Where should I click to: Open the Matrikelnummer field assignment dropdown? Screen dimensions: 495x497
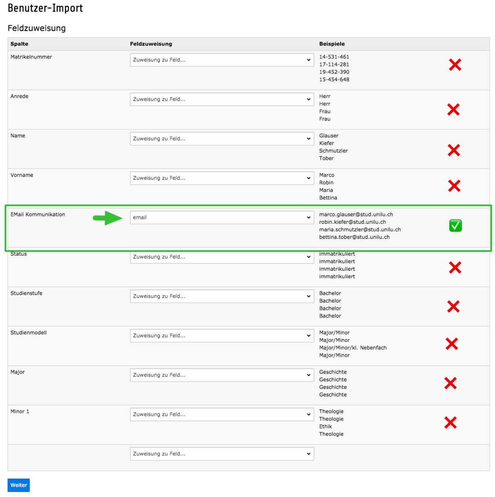222,60
